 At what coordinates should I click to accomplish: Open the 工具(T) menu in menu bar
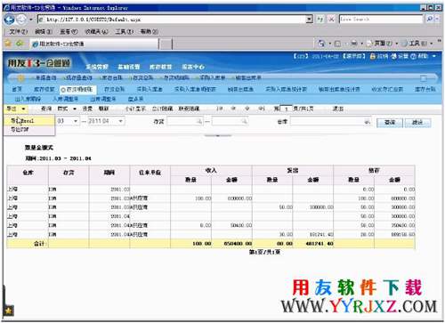point(125,31)
